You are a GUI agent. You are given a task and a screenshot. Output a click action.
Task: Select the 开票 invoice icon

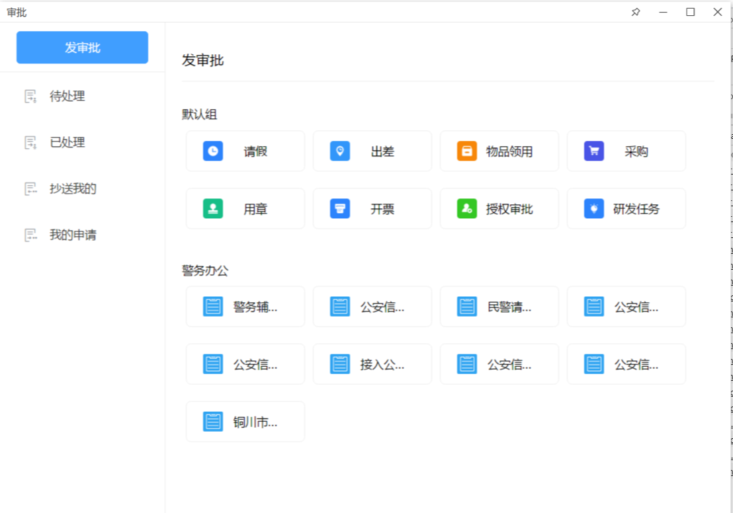(339, 209)
